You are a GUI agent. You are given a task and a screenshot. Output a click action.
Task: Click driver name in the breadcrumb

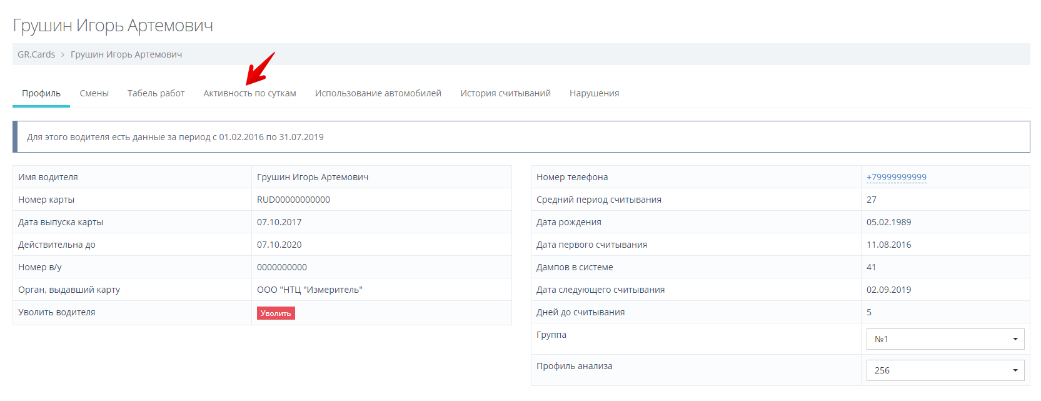point(126,54)
